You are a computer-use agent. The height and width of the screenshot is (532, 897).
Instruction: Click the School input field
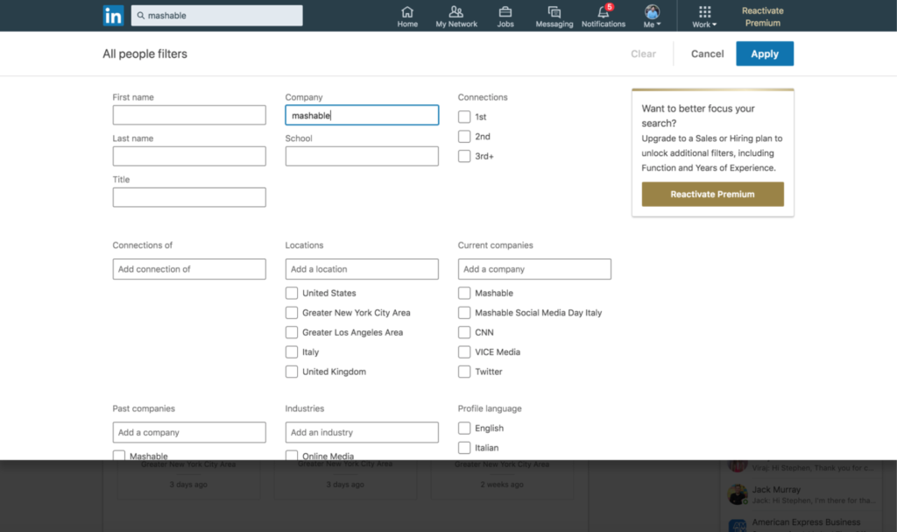362,156
